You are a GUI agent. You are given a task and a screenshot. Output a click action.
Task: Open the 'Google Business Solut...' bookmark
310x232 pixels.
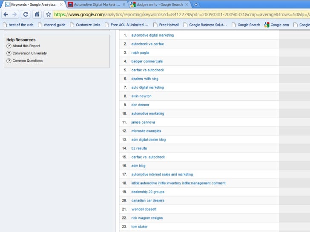point(205,25)
